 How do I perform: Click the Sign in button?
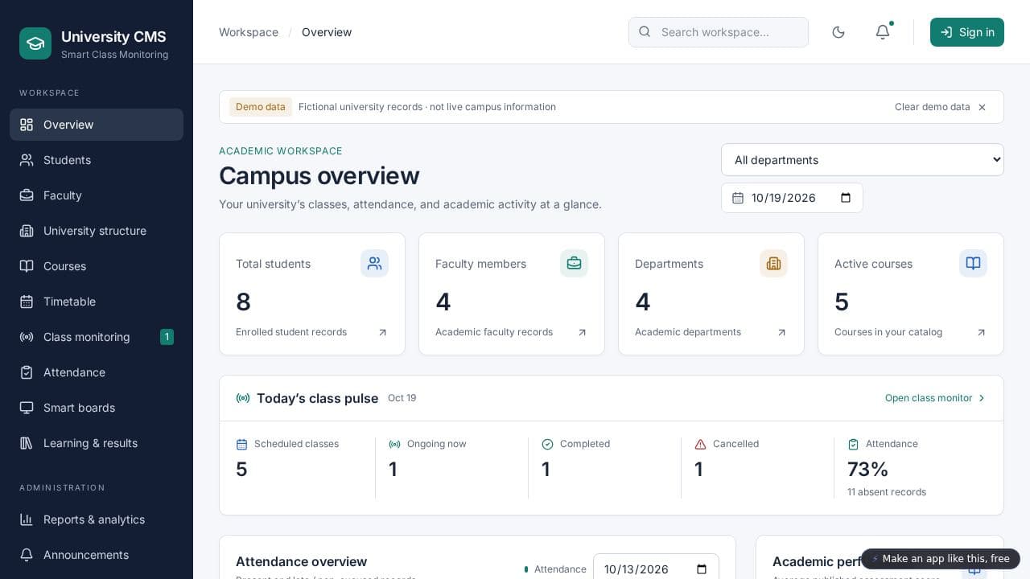pos(967,32)
